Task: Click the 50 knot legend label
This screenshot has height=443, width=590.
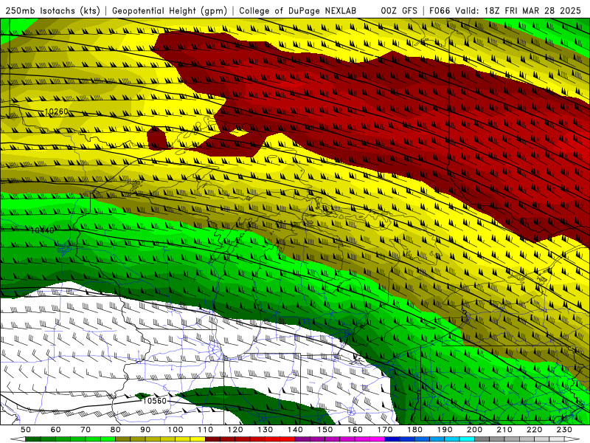Action: coord(26,430)
